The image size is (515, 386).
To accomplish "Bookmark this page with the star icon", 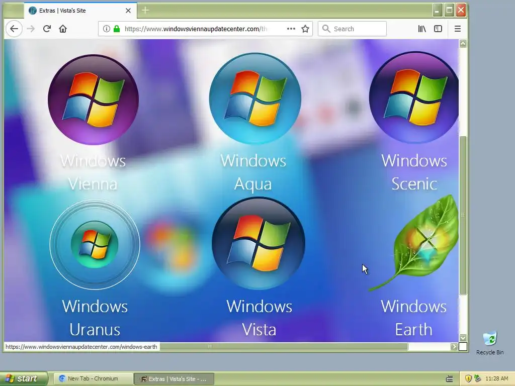I will coord(305,29).
